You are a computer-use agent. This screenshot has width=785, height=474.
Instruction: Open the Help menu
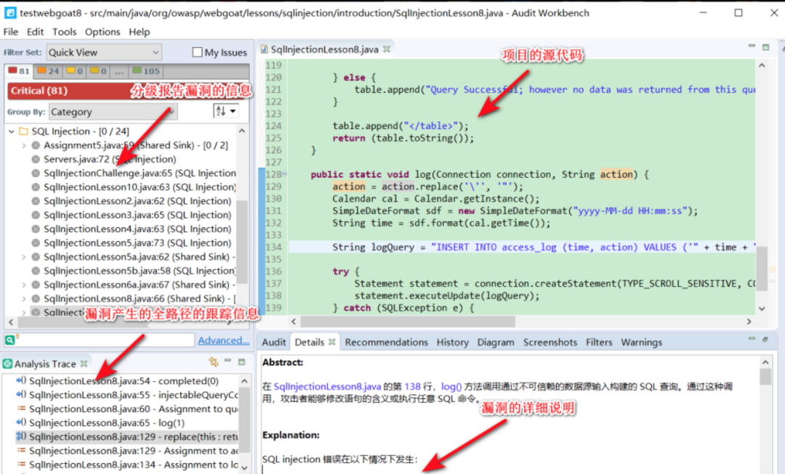point(139,32)
